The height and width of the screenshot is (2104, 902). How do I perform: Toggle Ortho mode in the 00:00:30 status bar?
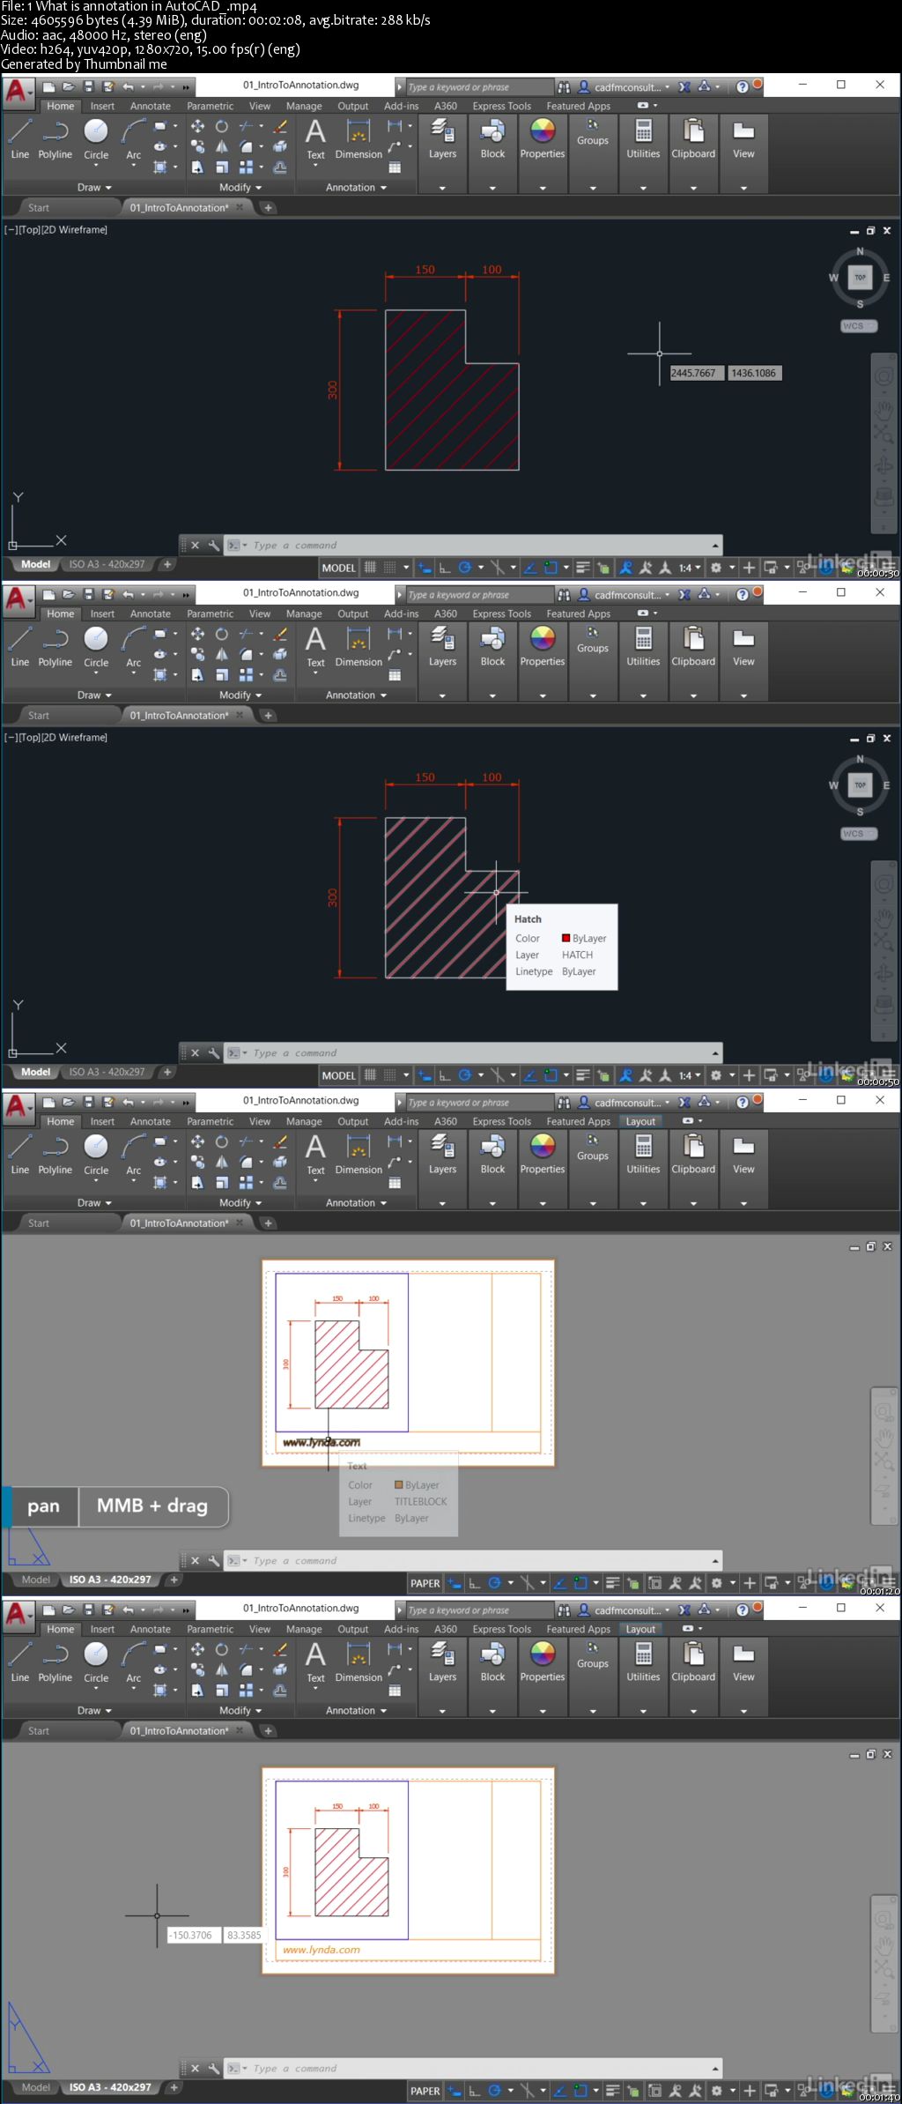tap(445, 568)
